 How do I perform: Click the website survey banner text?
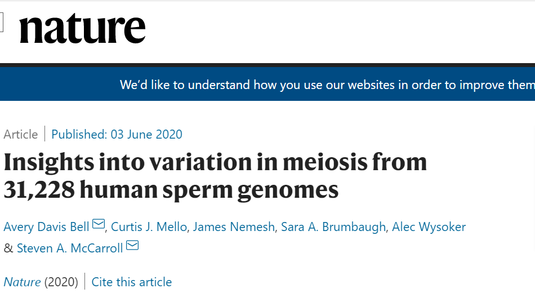pyautogui.click(x=327, y=85)
